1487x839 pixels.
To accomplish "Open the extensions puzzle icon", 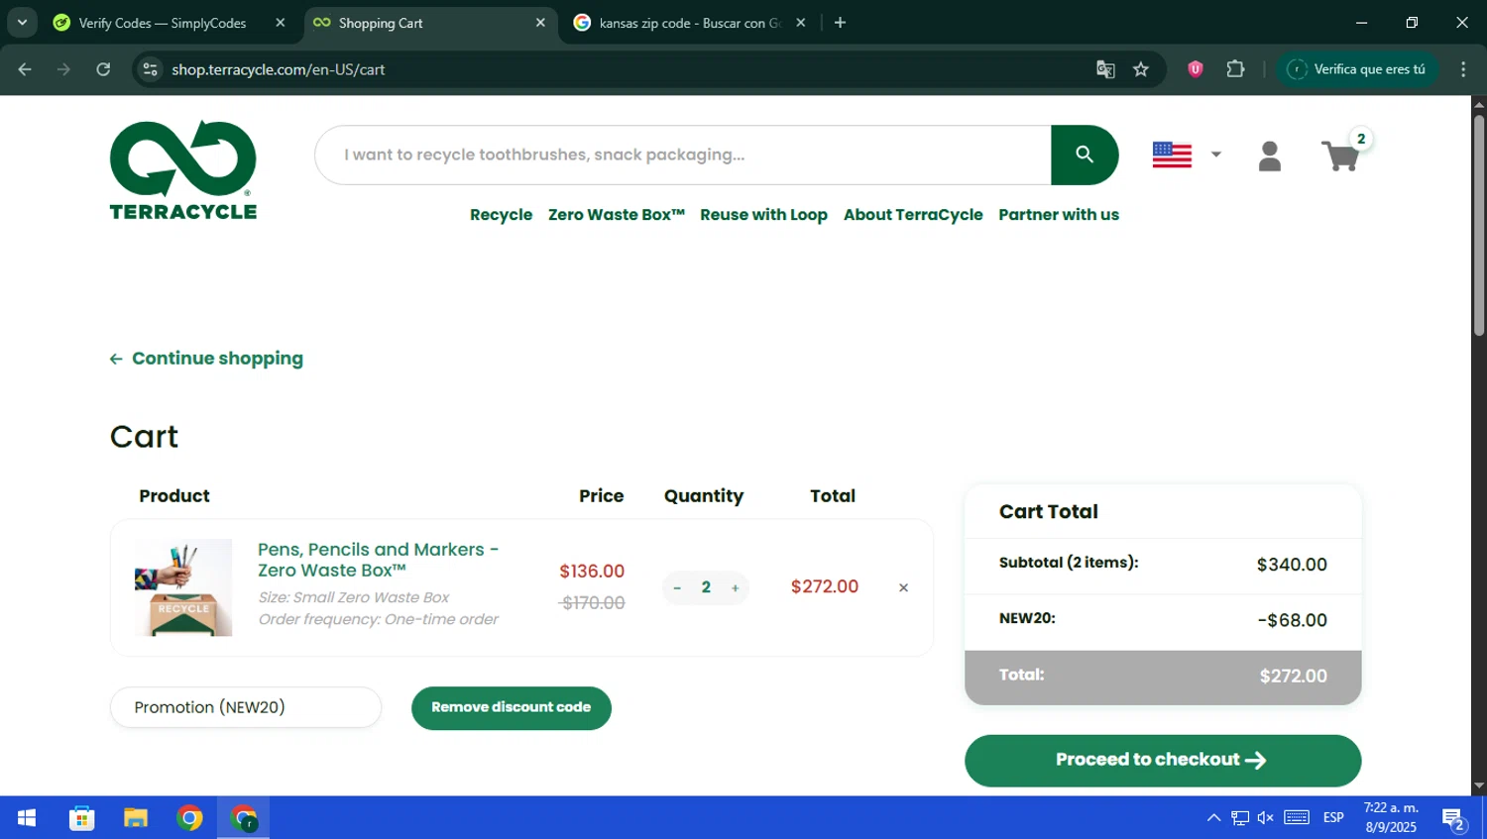I will click(x=1235, y=69).
